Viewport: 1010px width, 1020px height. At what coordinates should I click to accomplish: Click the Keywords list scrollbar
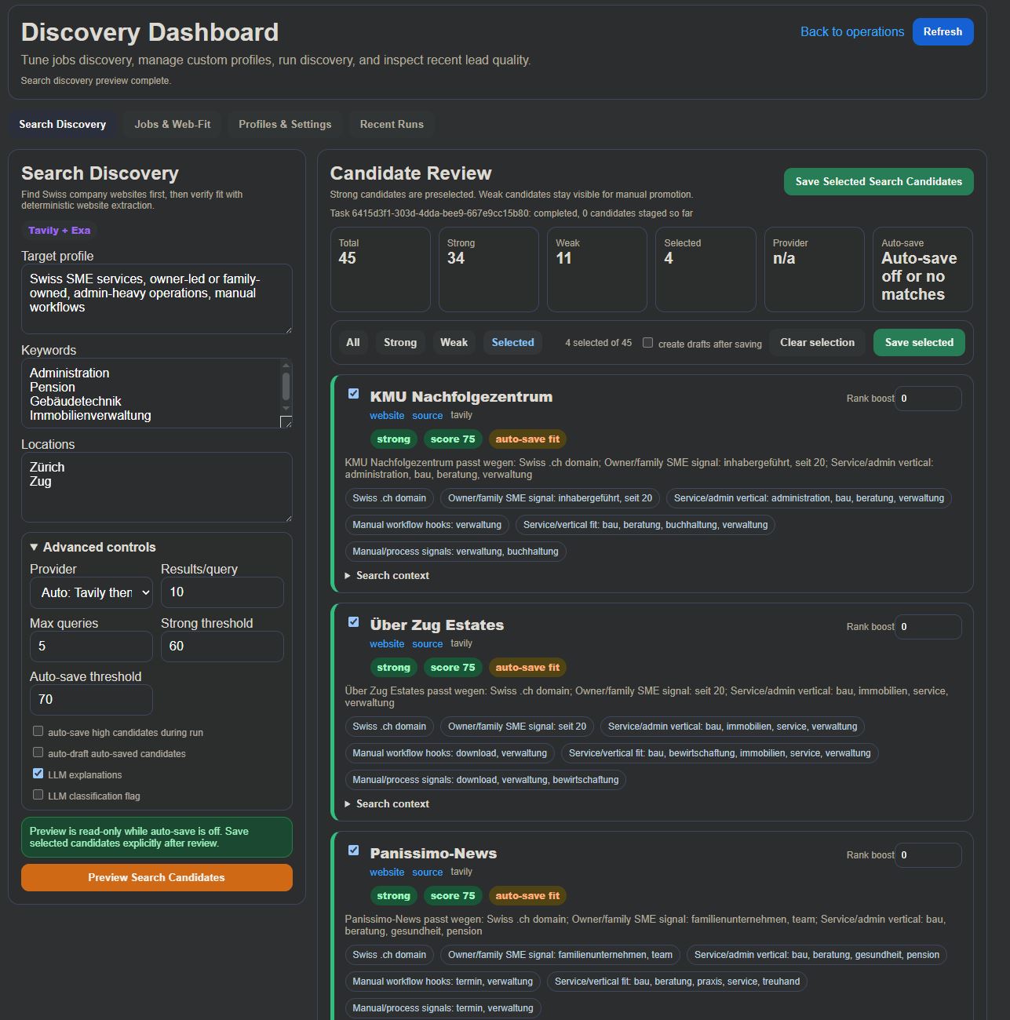pos(286,387)
